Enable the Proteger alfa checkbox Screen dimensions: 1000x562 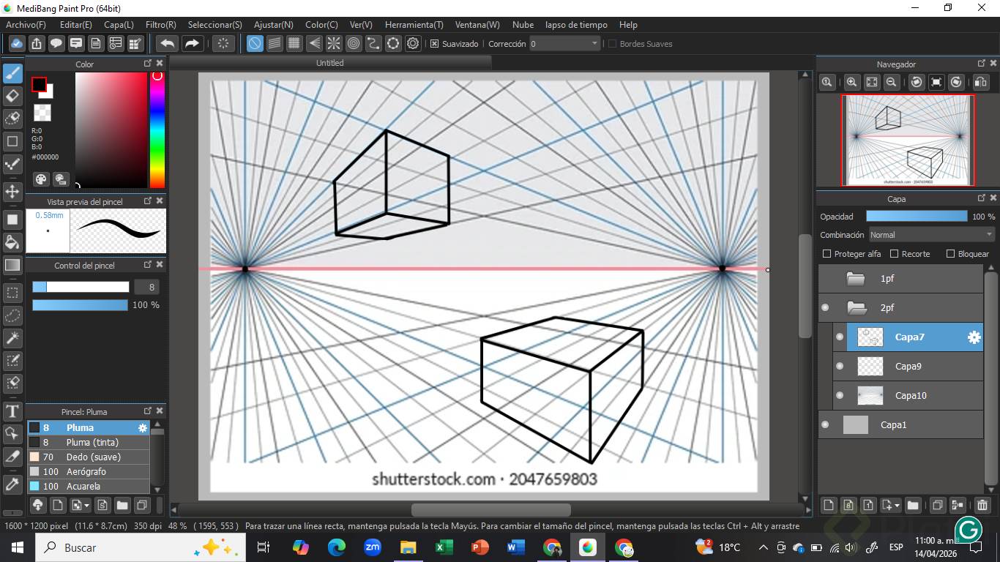click(x=827, y=254)
